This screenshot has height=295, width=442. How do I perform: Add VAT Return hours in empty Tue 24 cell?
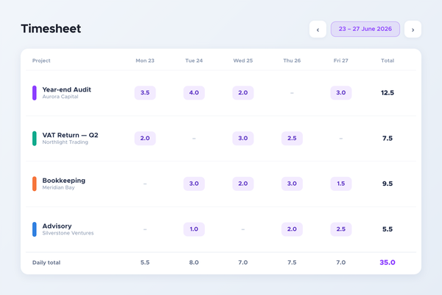[194, 139]
